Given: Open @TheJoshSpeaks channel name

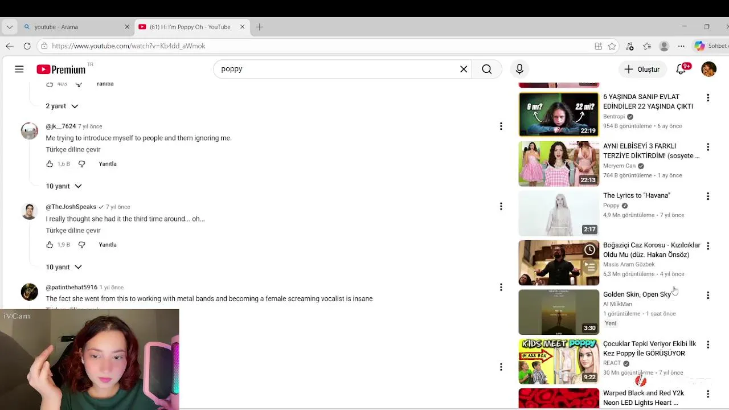Looking at the screenshot, I should pyautogui.click(x=71, y=207).
